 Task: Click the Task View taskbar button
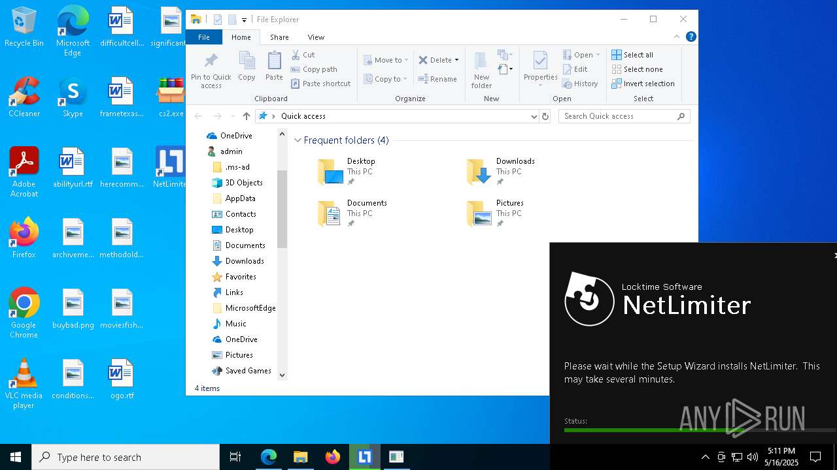click(235, 457)
